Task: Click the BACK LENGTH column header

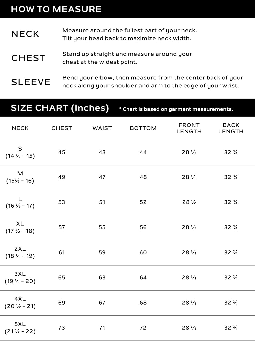Action: [231, 128]
